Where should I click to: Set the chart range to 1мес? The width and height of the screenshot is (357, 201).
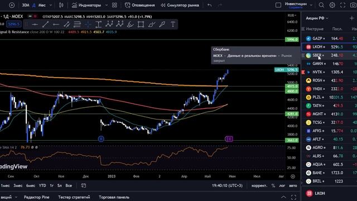(5, 185)
